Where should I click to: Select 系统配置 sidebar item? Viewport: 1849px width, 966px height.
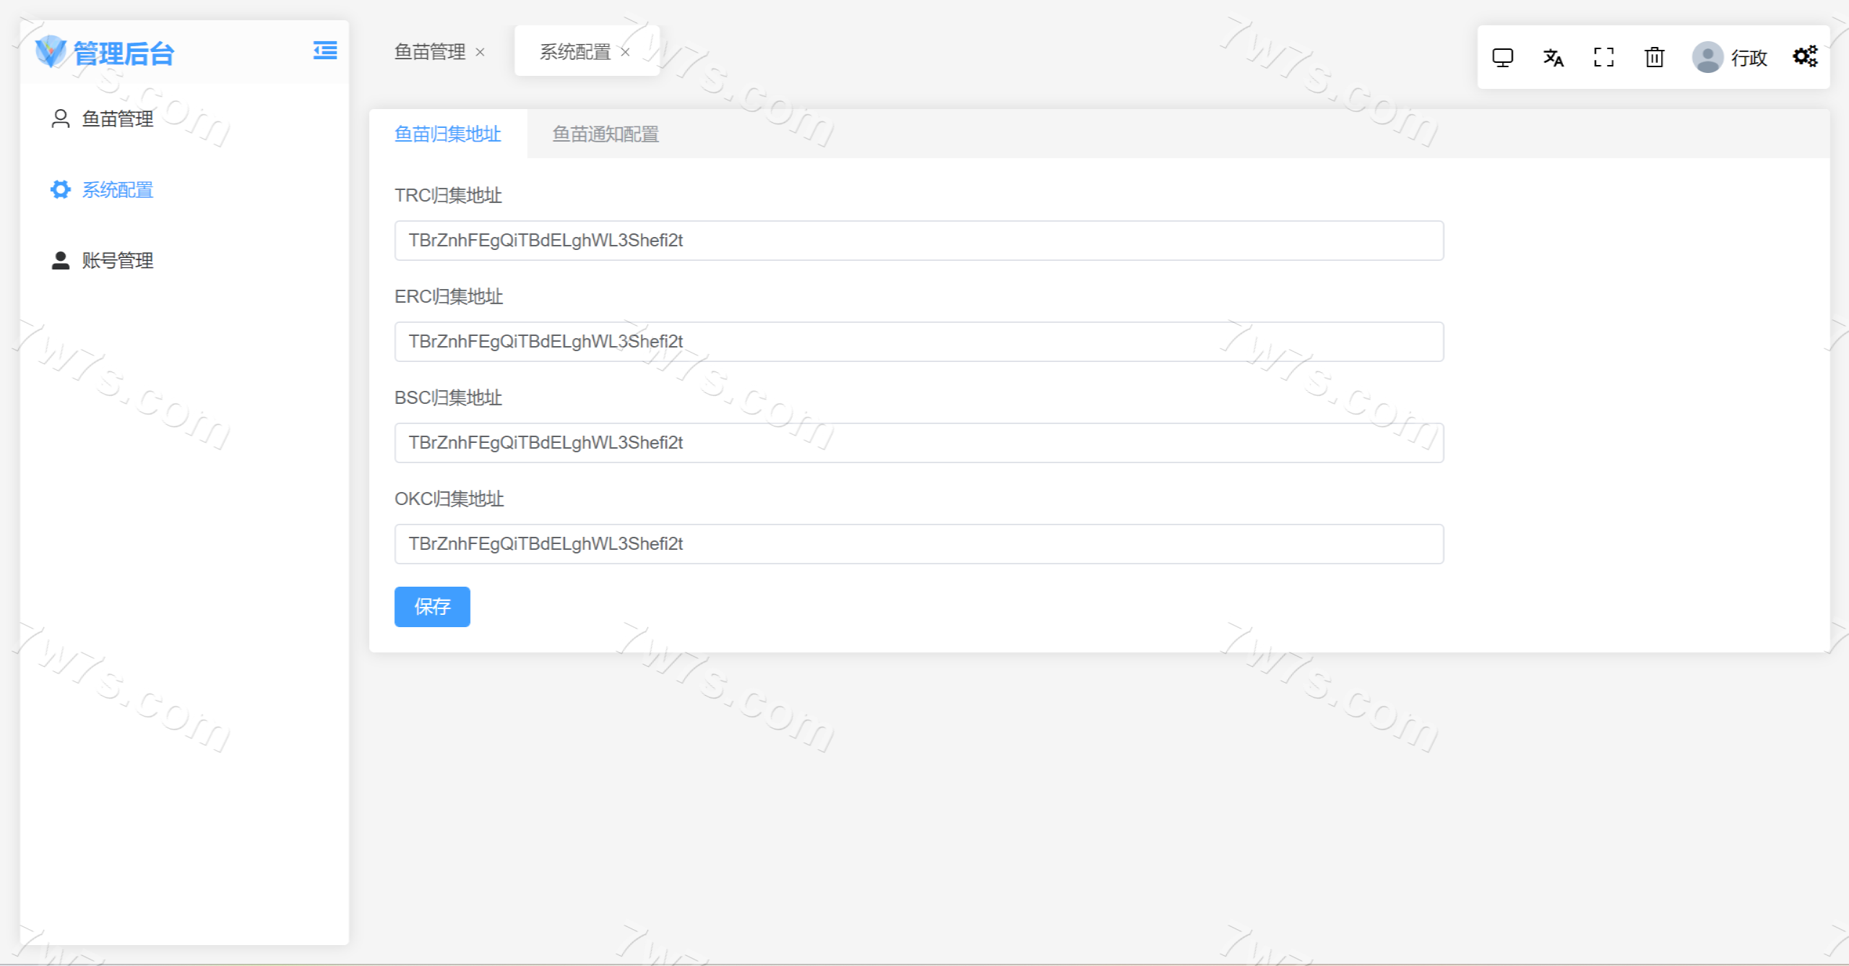click(x=117, y=189)
